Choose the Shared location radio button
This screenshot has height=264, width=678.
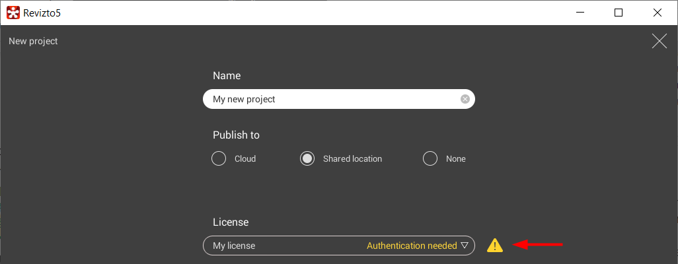point(307,158)
